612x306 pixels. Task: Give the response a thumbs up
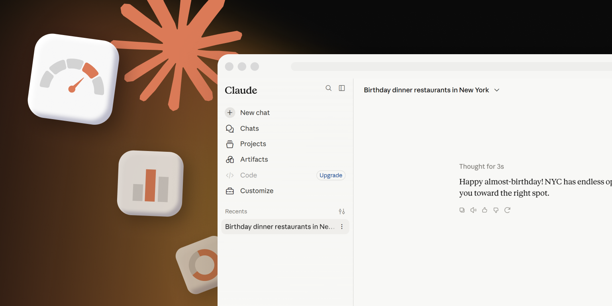(x=484, y=210)
